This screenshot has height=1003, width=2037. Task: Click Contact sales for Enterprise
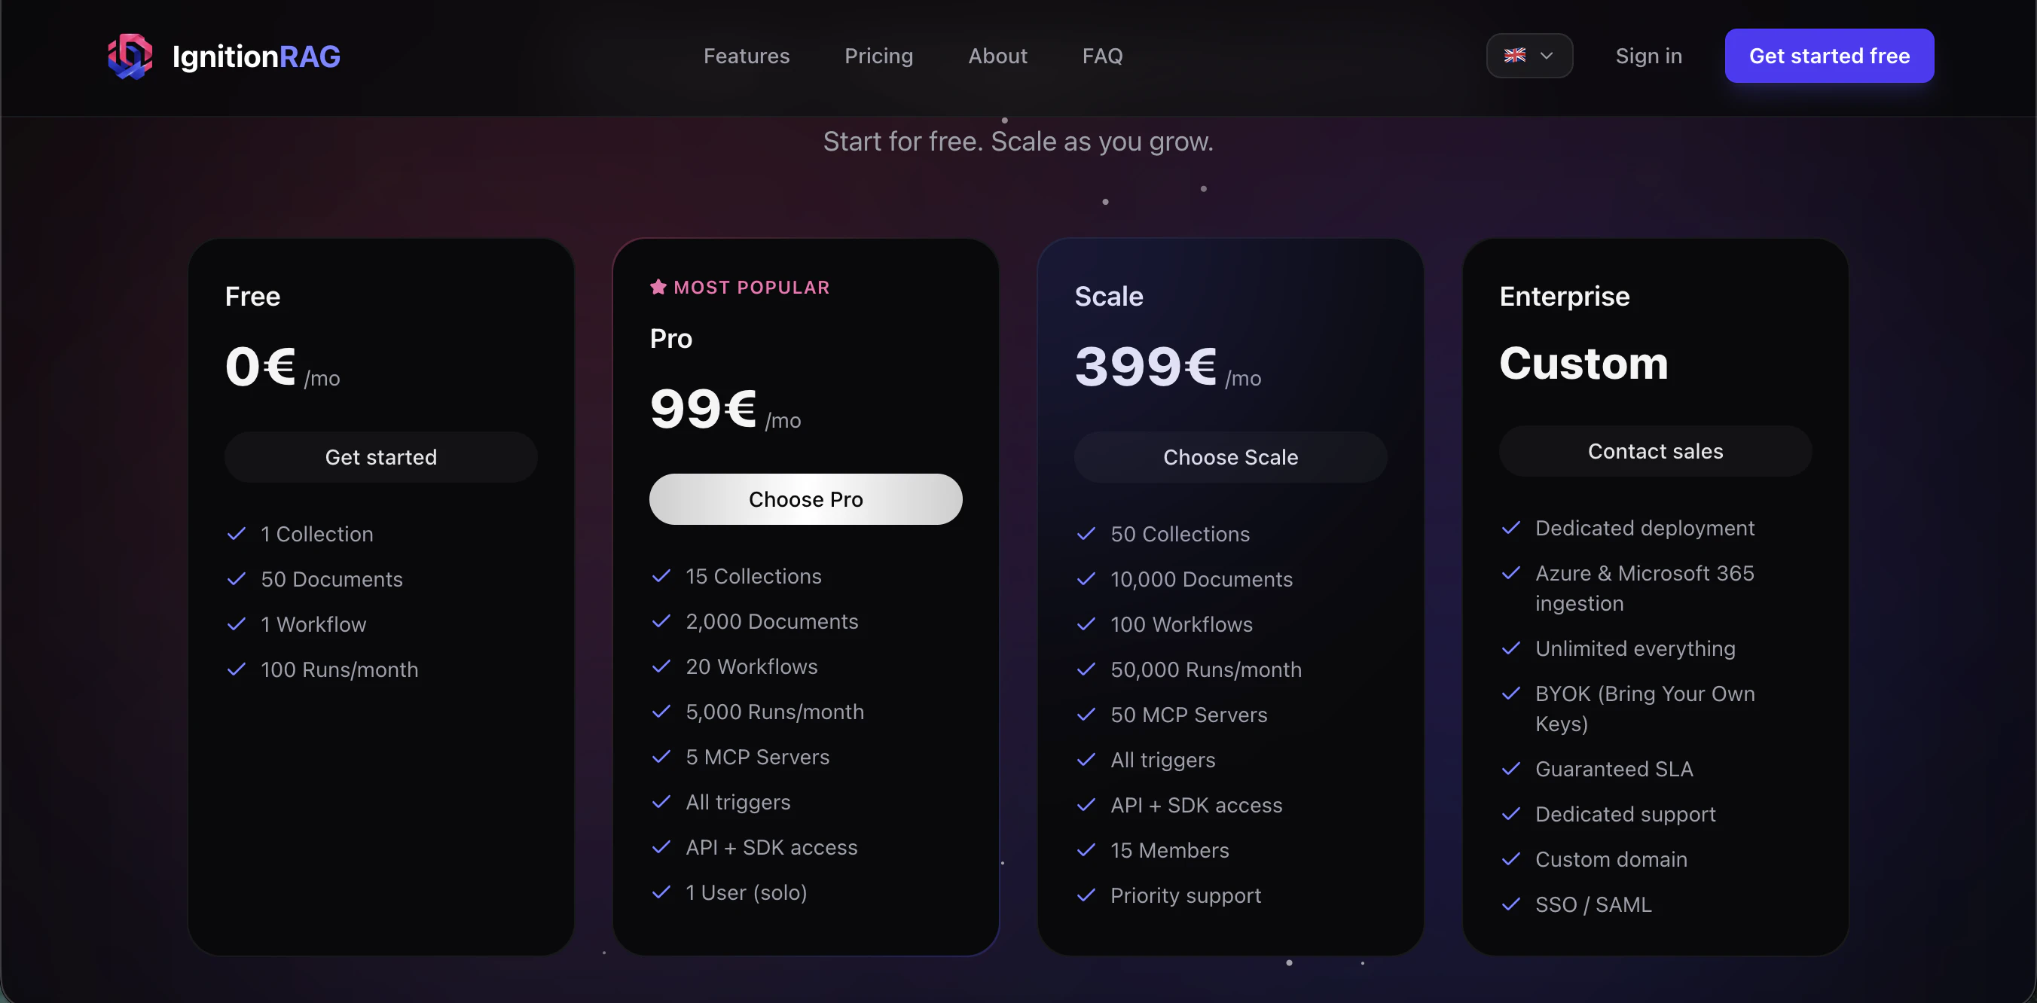coord(1656,451)
